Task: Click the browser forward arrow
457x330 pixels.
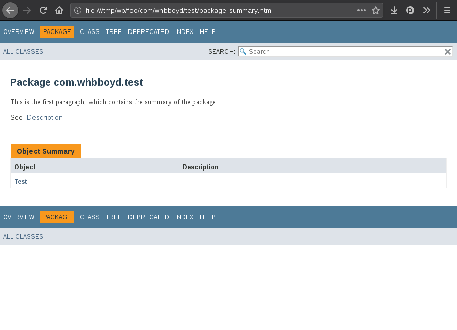Action: tap(27, 11)
